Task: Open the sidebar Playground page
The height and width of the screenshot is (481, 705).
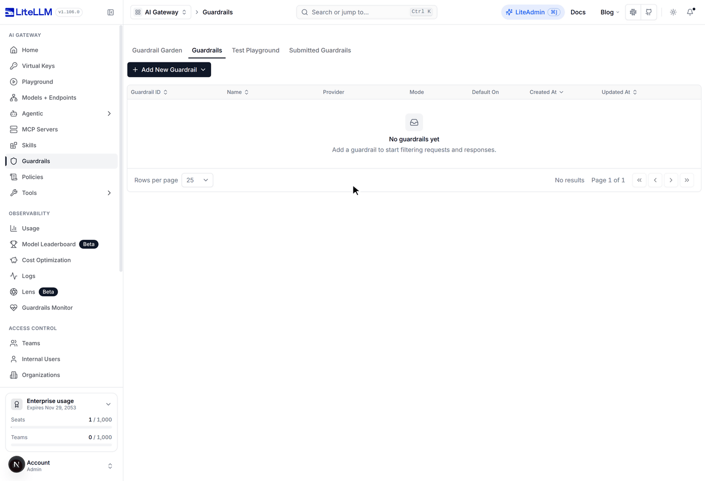Action: pos(61,82)
